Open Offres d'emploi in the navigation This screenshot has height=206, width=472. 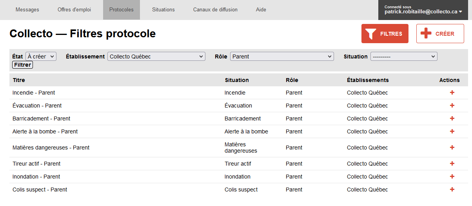(x=74, y=10)
